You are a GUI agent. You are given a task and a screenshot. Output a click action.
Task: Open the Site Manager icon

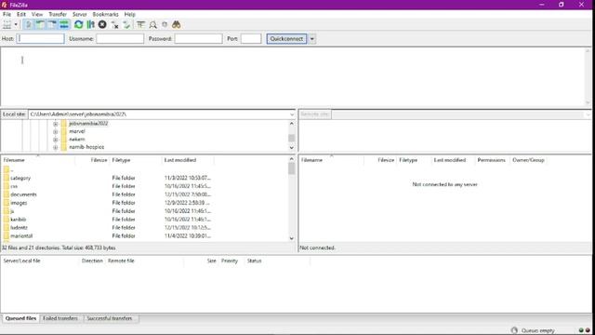tap(7, 25)
